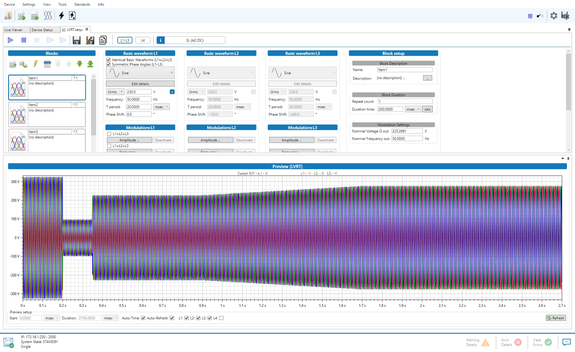Image resolution: width=575 pixels, height=352 pixels.
Task: Select the Item2 block thumbnail
Action: (x=18, y=114)
